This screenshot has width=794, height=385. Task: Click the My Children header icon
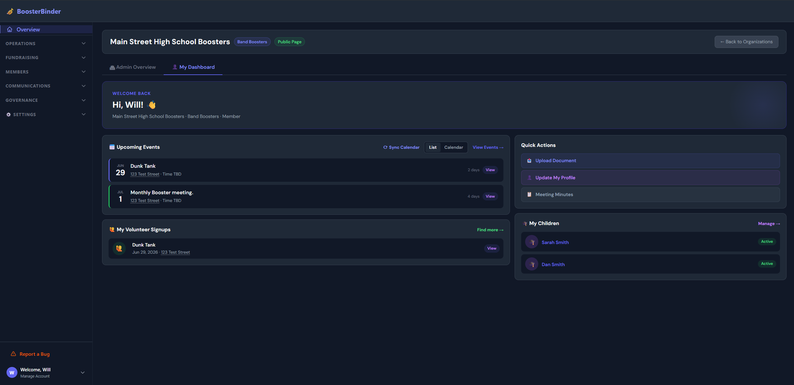525,223
